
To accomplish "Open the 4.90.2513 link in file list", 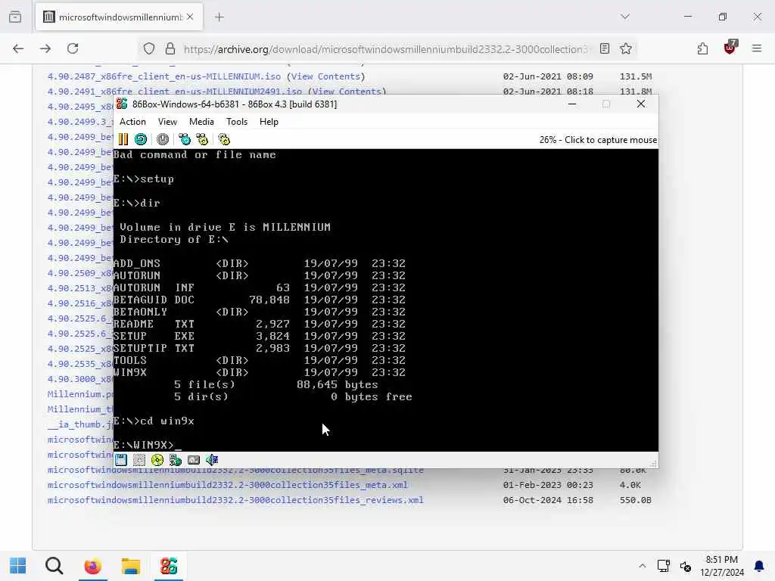I will pyautogui.click(x=80, y=288).
